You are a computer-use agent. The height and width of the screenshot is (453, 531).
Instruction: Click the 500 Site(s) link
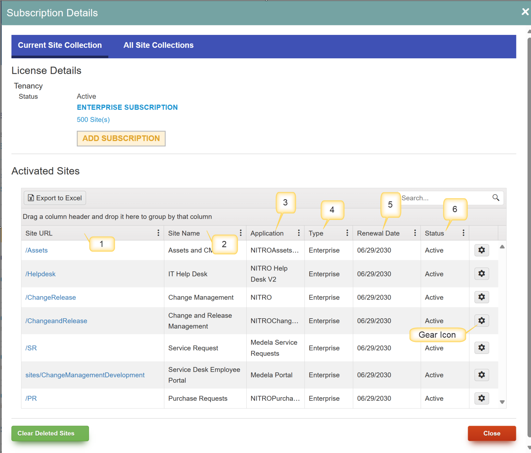[93, 120]
